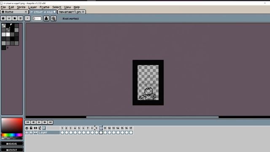
Task: Open the background color #070707 field
Action: (12, 150)
